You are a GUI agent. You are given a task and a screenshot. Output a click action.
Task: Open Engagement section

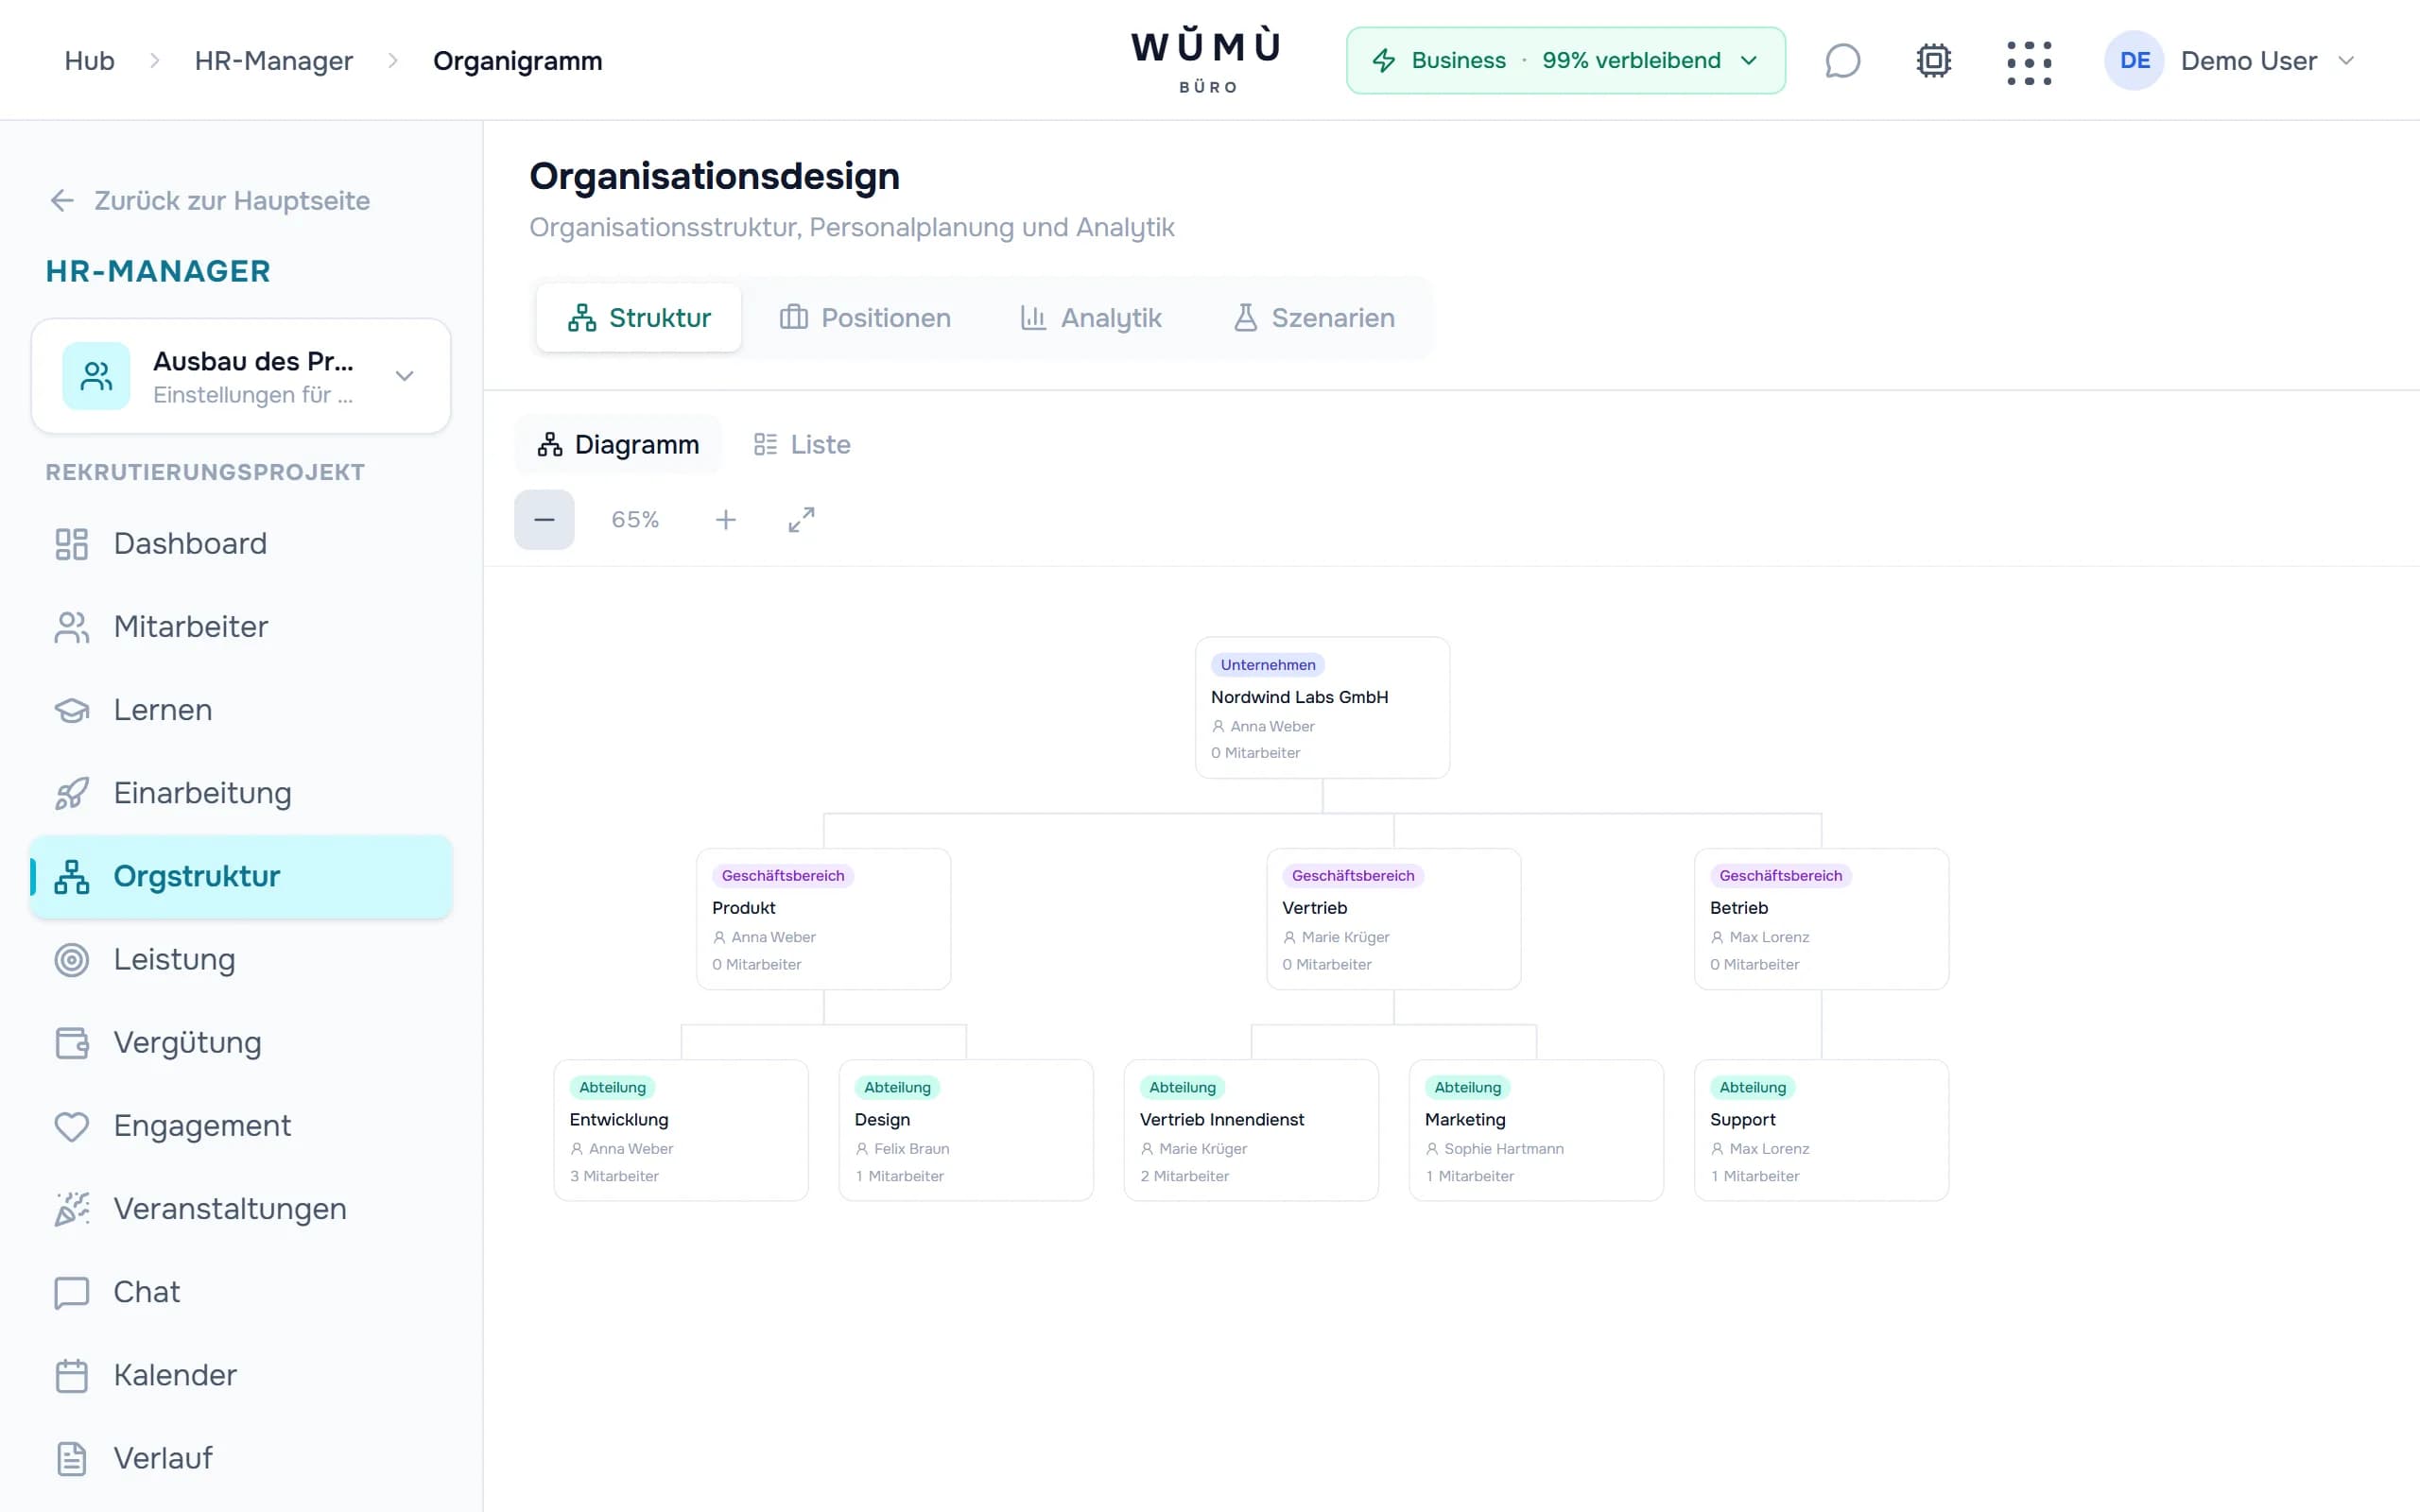coord(241,1126)
